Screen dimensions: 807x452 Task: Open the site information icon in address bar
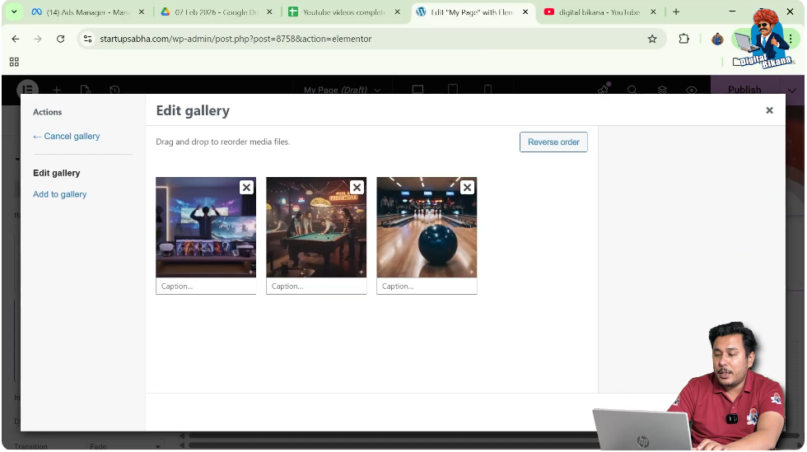88,39
